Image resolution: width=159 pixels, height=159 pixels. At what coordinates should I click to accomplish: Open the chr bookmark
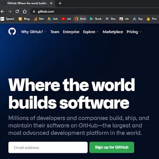pos(124,19)
